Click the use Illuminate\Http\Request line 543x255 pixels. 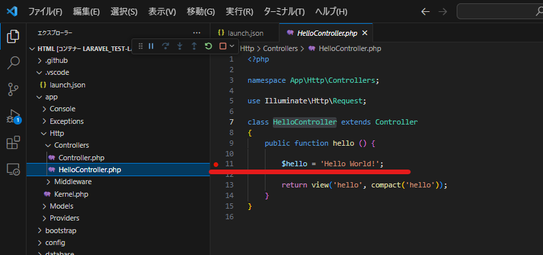tap(307, 101)
